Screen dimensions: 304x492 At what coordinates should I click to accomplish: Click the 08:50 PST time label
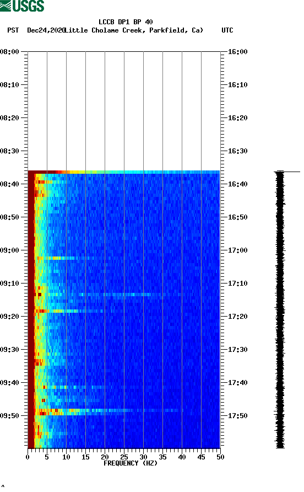[10, 217]
